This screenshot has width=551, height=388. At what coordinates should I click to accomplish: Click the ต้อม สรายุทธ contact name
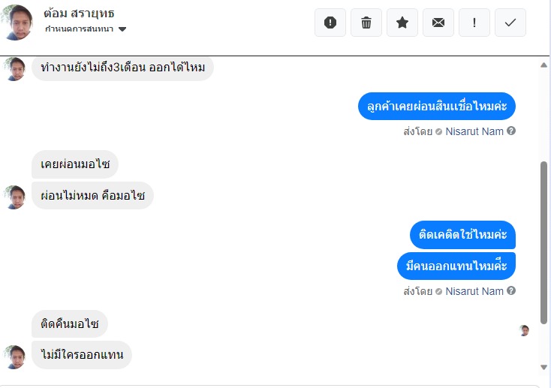click(x=79, y=14)
